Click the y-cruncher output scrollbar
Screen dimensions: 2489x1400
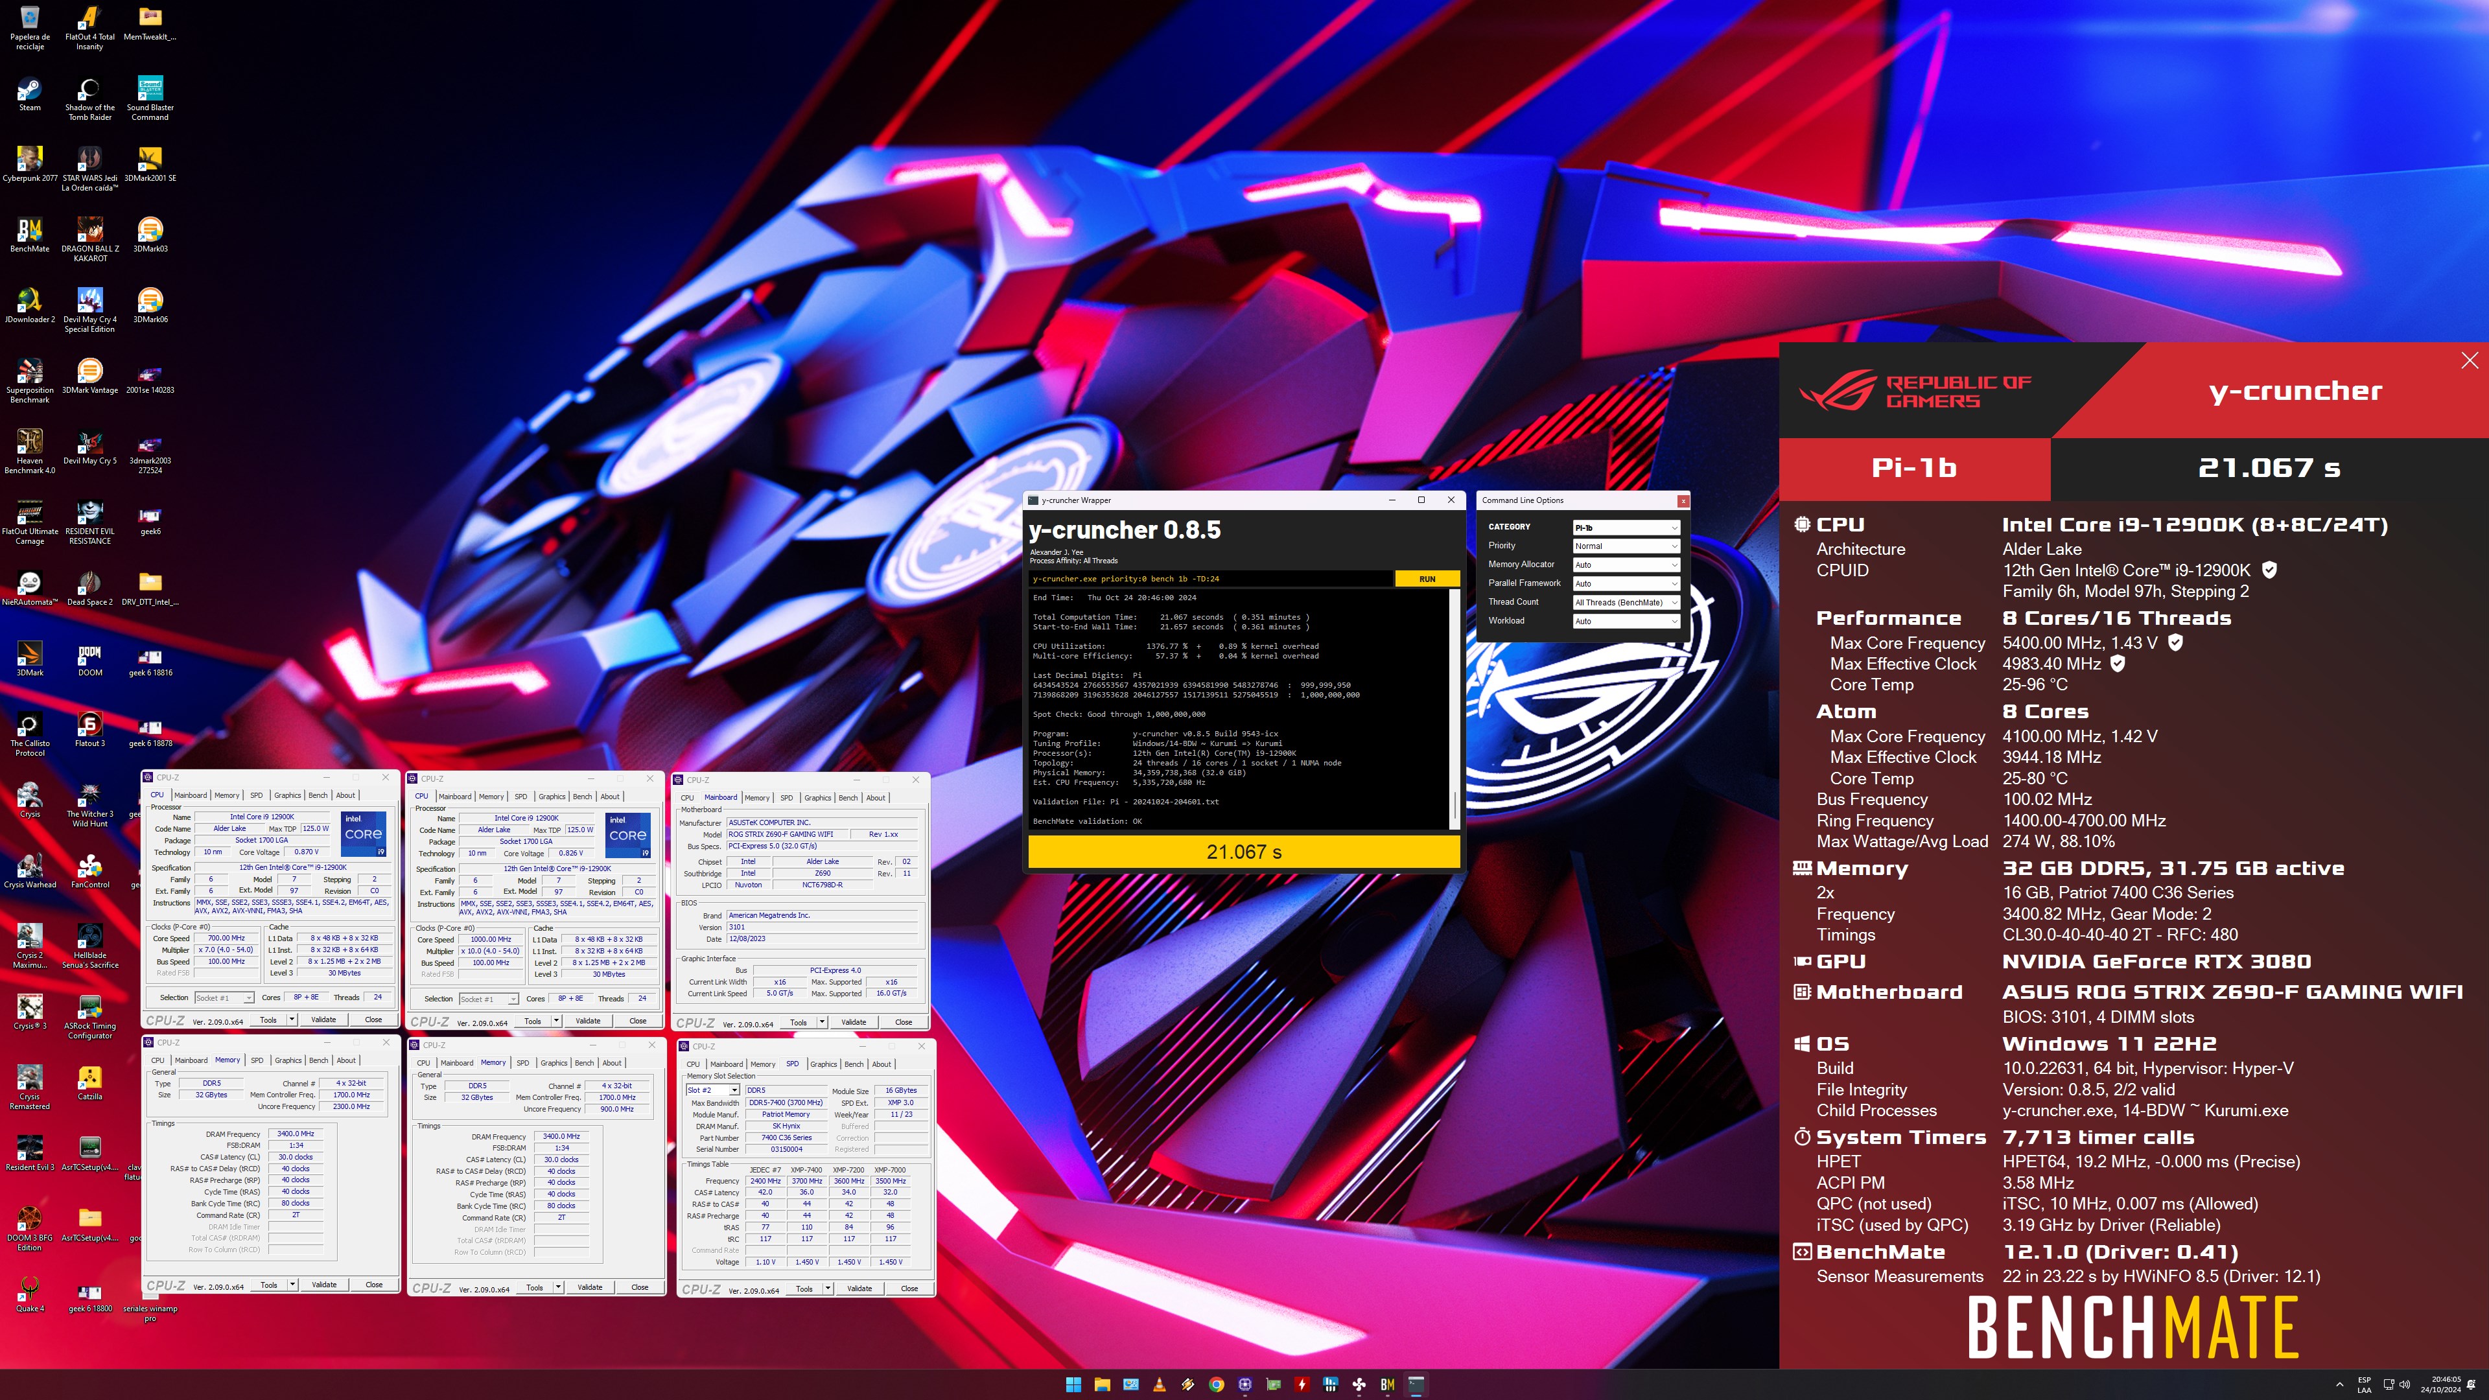click(x=1454, y=708)
